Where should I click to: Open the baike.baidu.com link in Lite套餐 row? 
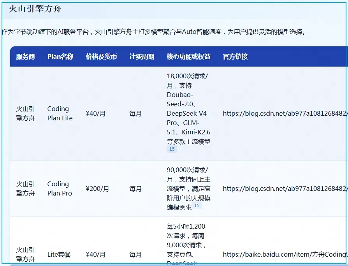[285, 254]
